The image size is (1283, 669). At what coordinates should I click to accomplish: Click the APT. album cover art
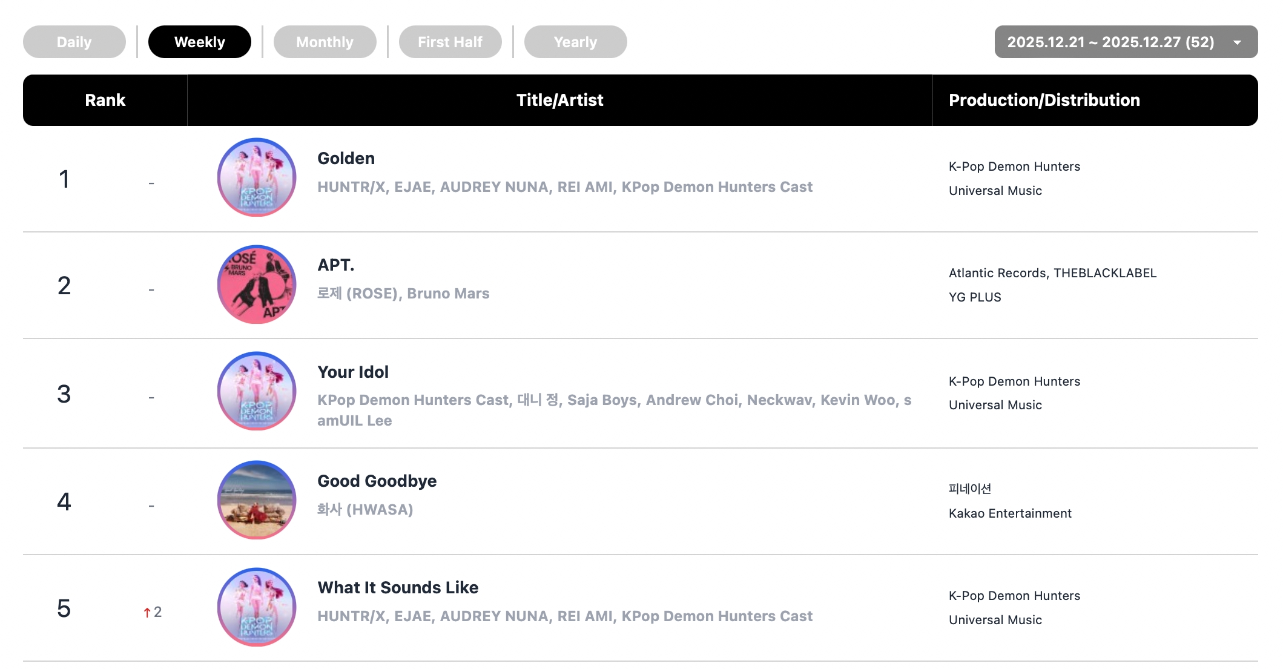257,285
